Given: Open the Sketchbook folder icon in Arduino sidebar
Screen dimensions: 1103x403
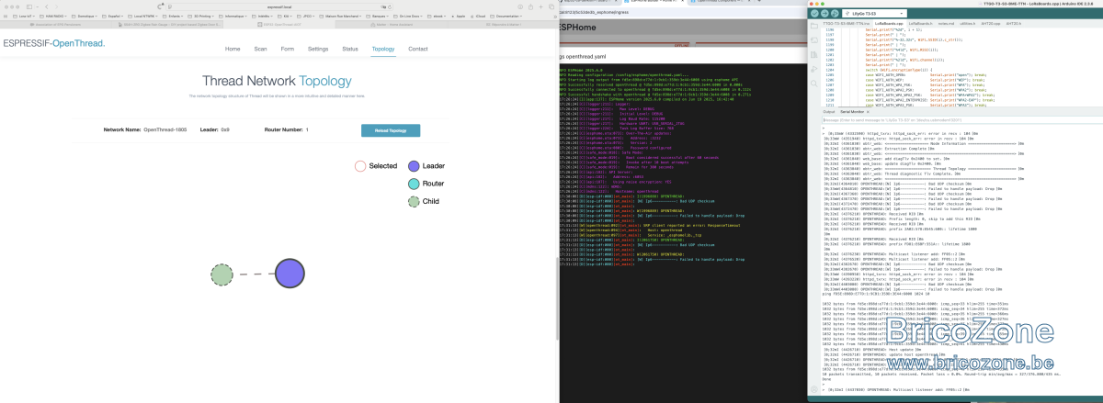Looking at the screenshot, I should pos(814,26).
